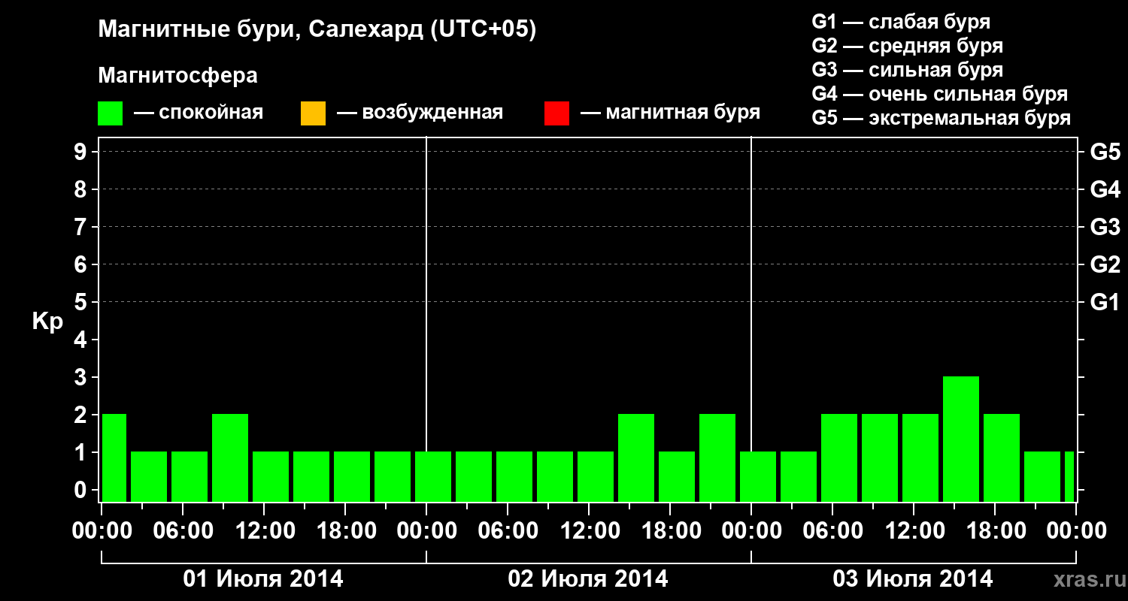
Task: Click the 'G3' label on the right axis
Action: pyautogui.click(x=1105, y=227)
